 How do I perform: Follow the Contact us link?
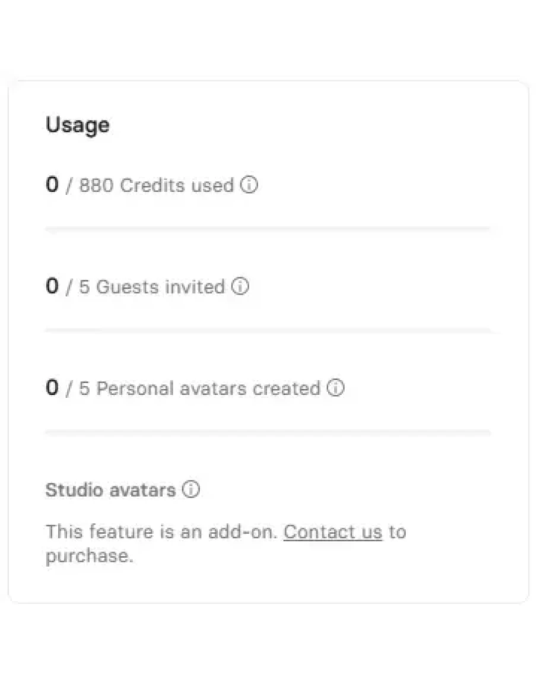[332, 532]
